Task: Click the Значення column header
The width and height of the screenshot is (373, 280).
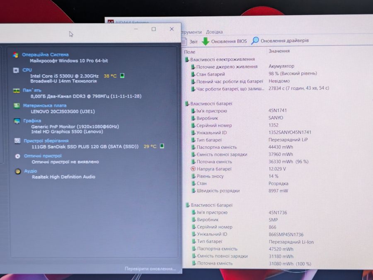Action: [279, 51]
